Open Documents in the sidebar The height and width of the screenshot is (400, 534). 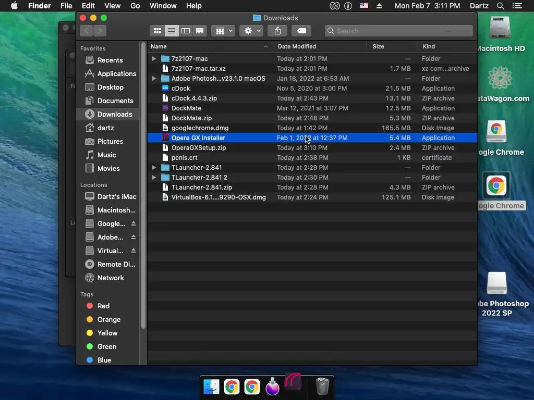click(108, 101)
